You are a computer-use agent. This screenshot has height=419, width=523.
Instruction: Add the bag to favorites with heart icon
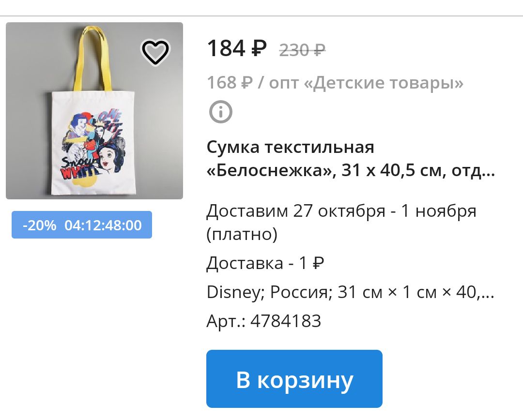(155, 52)
